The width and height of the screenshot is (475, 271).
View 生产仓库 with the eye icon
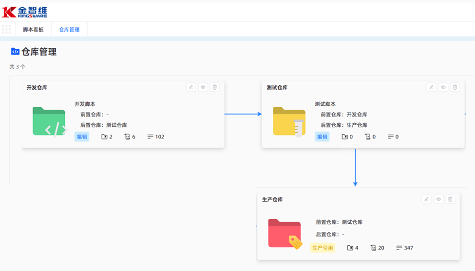(438, 199)
